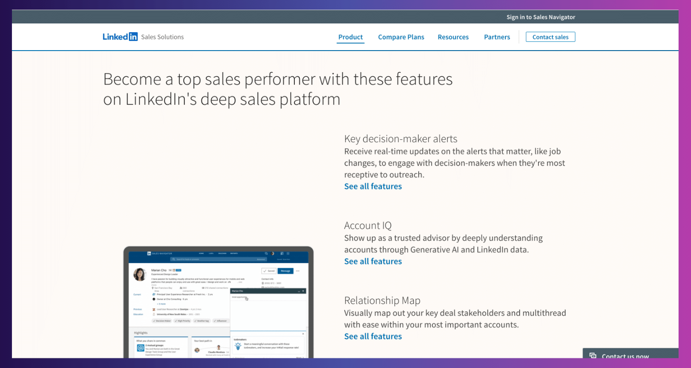Click the headline "Become a top sales performer"
The image size is (691, 368).
[278, 89]
